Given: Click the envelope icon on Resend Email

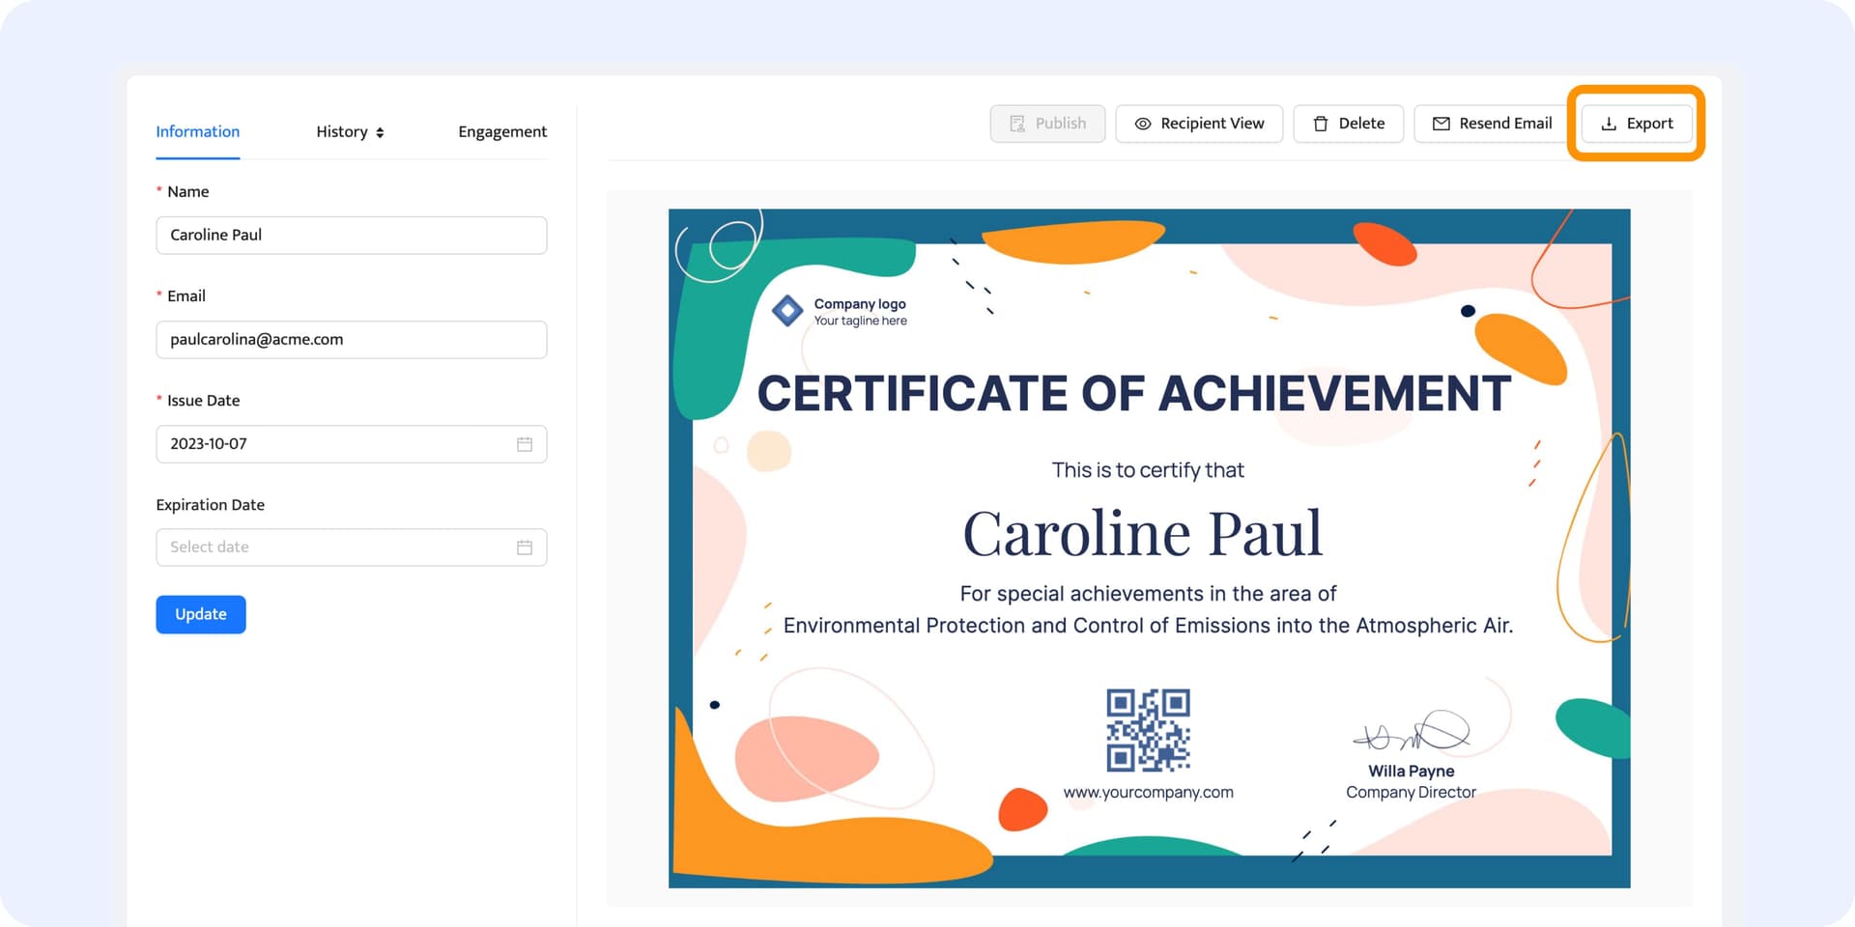Looking at the screenshot, I should 1441,124.
